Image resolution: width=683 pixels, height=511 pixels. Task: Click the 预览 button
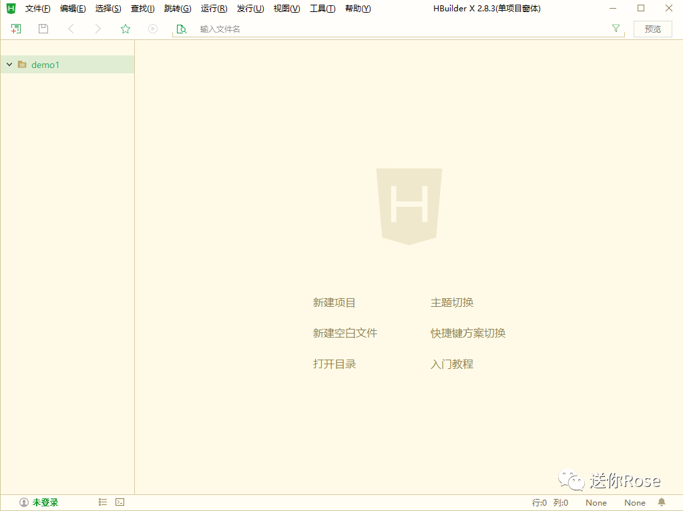coord(652,29)
